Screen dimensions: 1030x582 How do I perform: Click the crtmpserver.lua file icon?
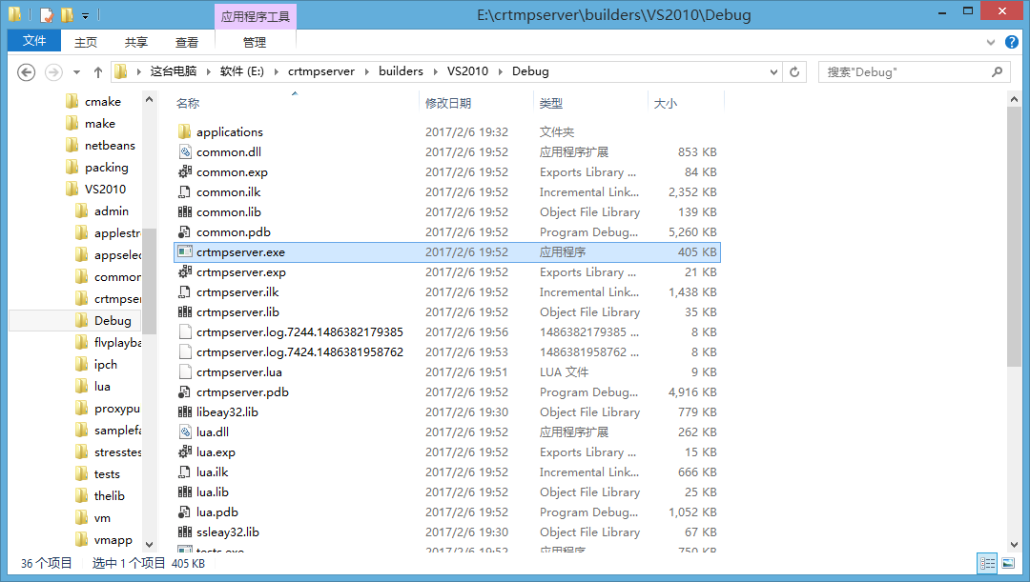[185, 372]
